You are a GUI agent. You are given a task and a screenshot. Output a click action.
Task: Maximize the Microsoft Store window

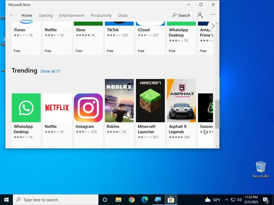201,5
